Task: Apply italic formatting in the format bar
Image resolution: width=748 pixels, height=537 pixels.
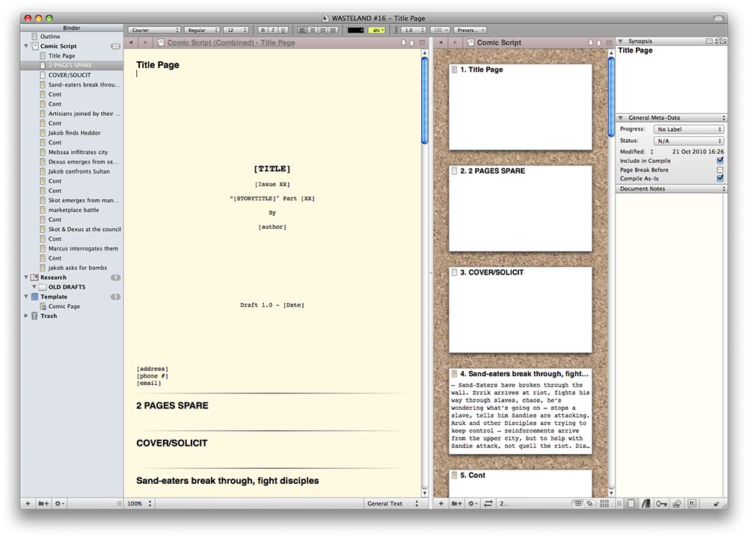Action: 273,30
